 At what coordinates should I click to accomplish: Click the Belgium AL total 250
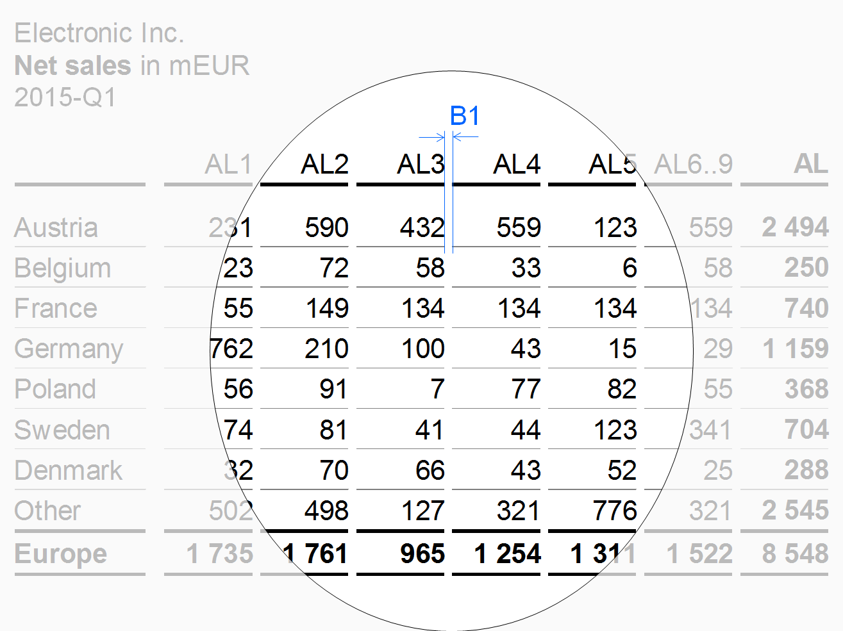tap(807, 268)
